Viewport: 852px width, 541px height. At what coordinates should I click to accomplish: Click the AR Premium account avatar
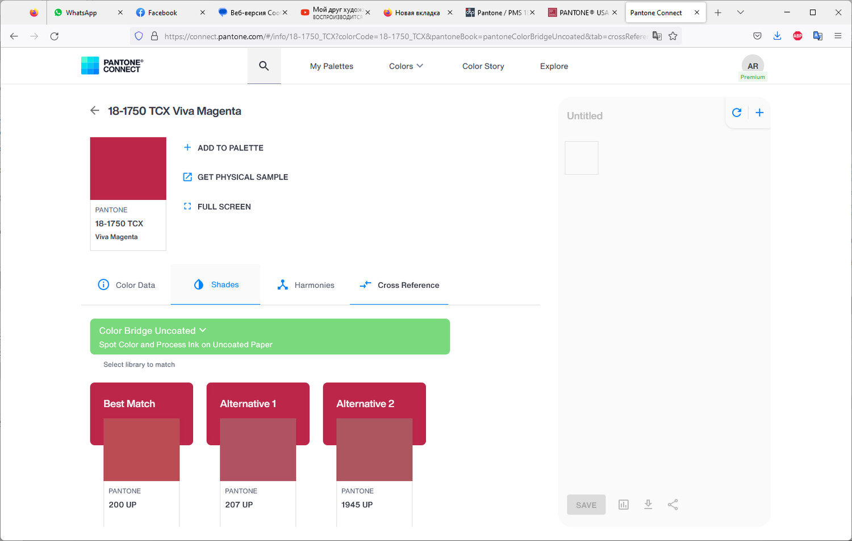point(753,68)
